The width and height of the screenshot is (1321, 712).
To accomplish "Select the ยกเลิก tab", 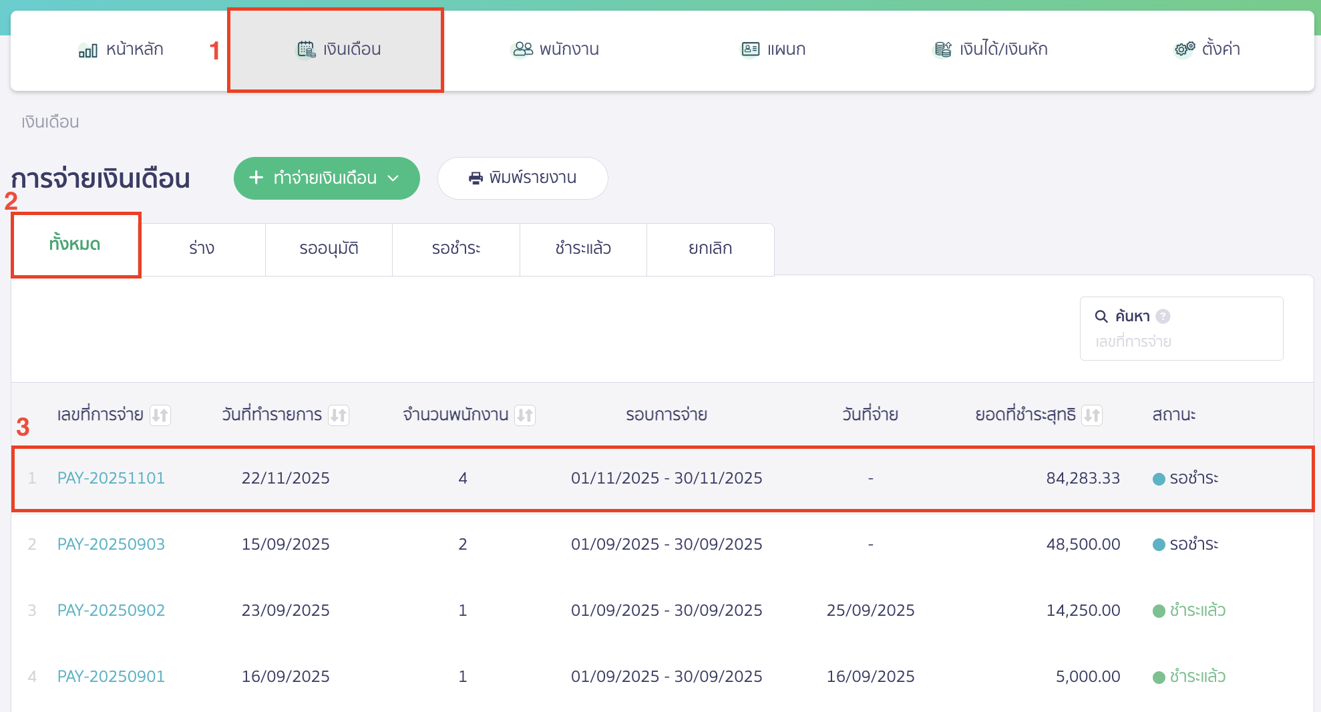I will click(x=710, y=248).
